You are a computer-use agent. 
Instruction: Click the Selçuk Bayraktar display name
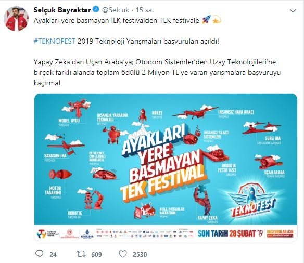62,10
